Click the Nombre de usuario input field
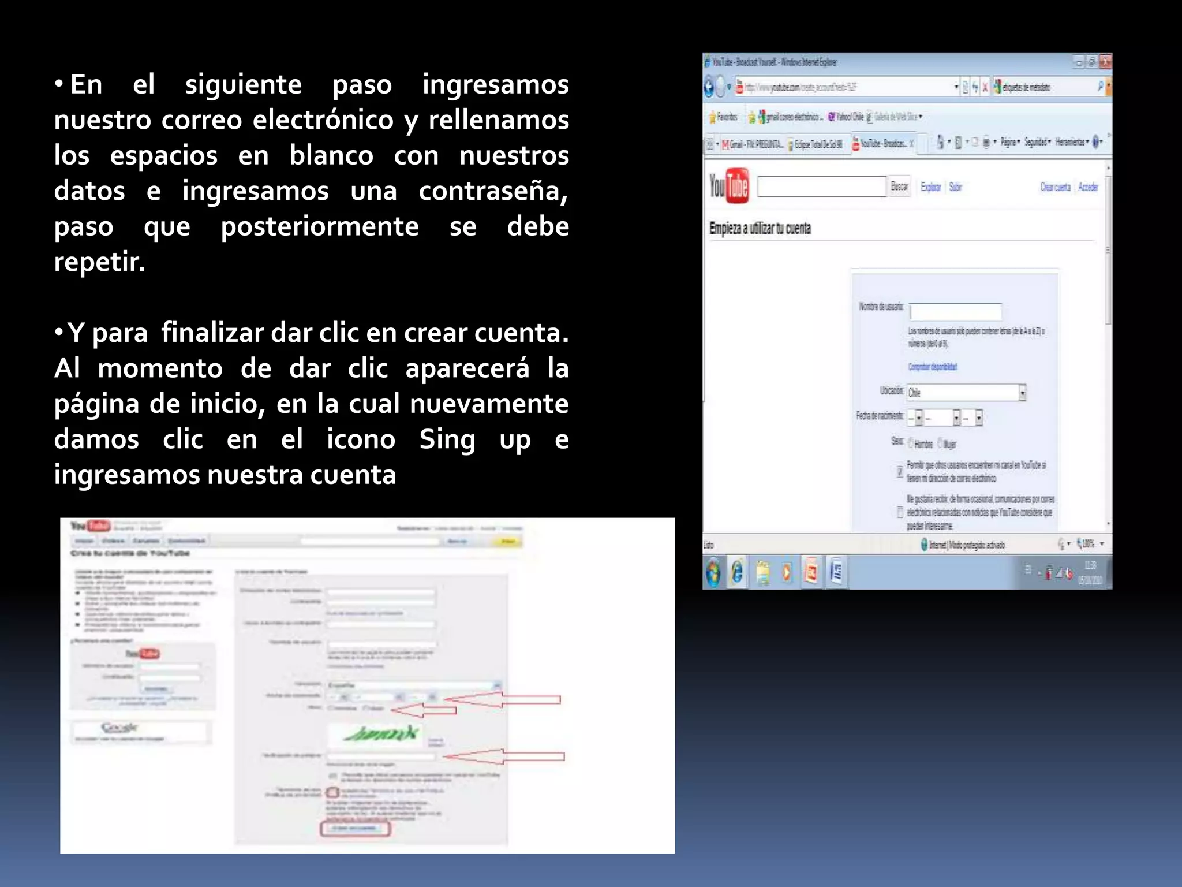The width and height of the screenshot is (1182, 887). click(956, 311)
